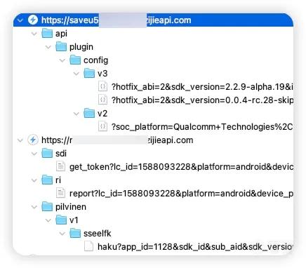
Task: Click the JSON icon of soc_platform request
Action: pos(102,127)
